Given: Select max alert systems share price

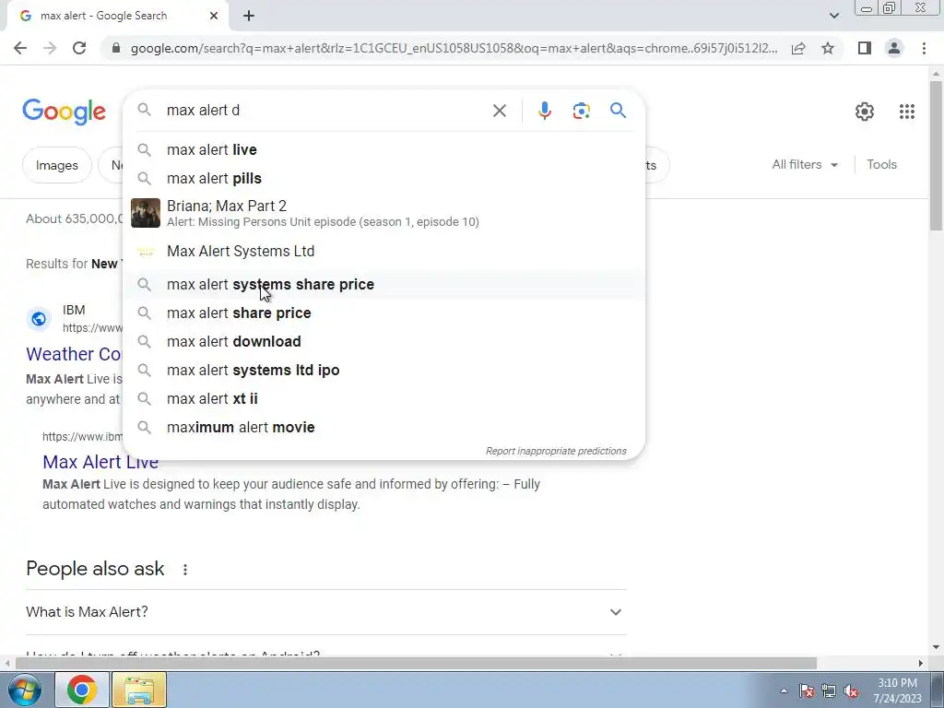Looking at the screenshot, I should (383, 284).
